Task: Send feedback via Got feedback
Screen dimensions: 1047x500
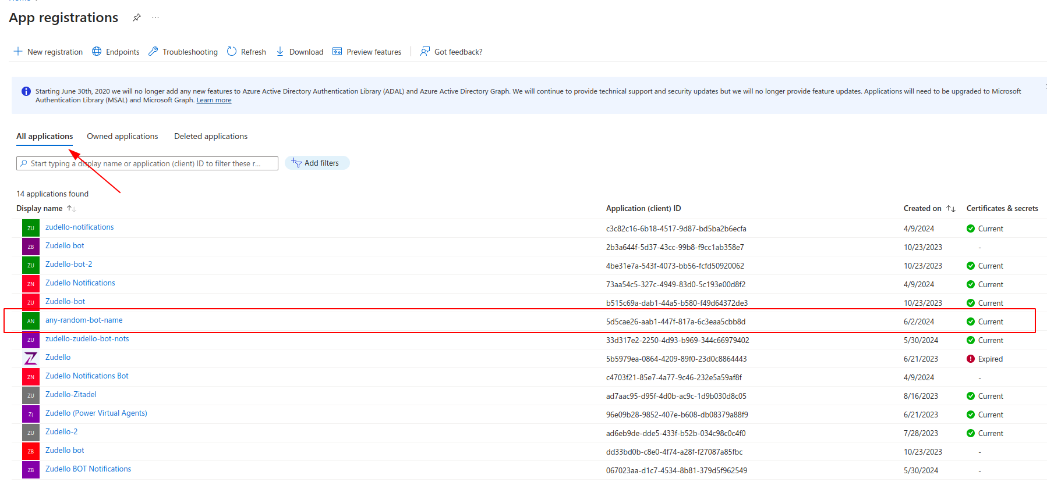Action: 451,52
